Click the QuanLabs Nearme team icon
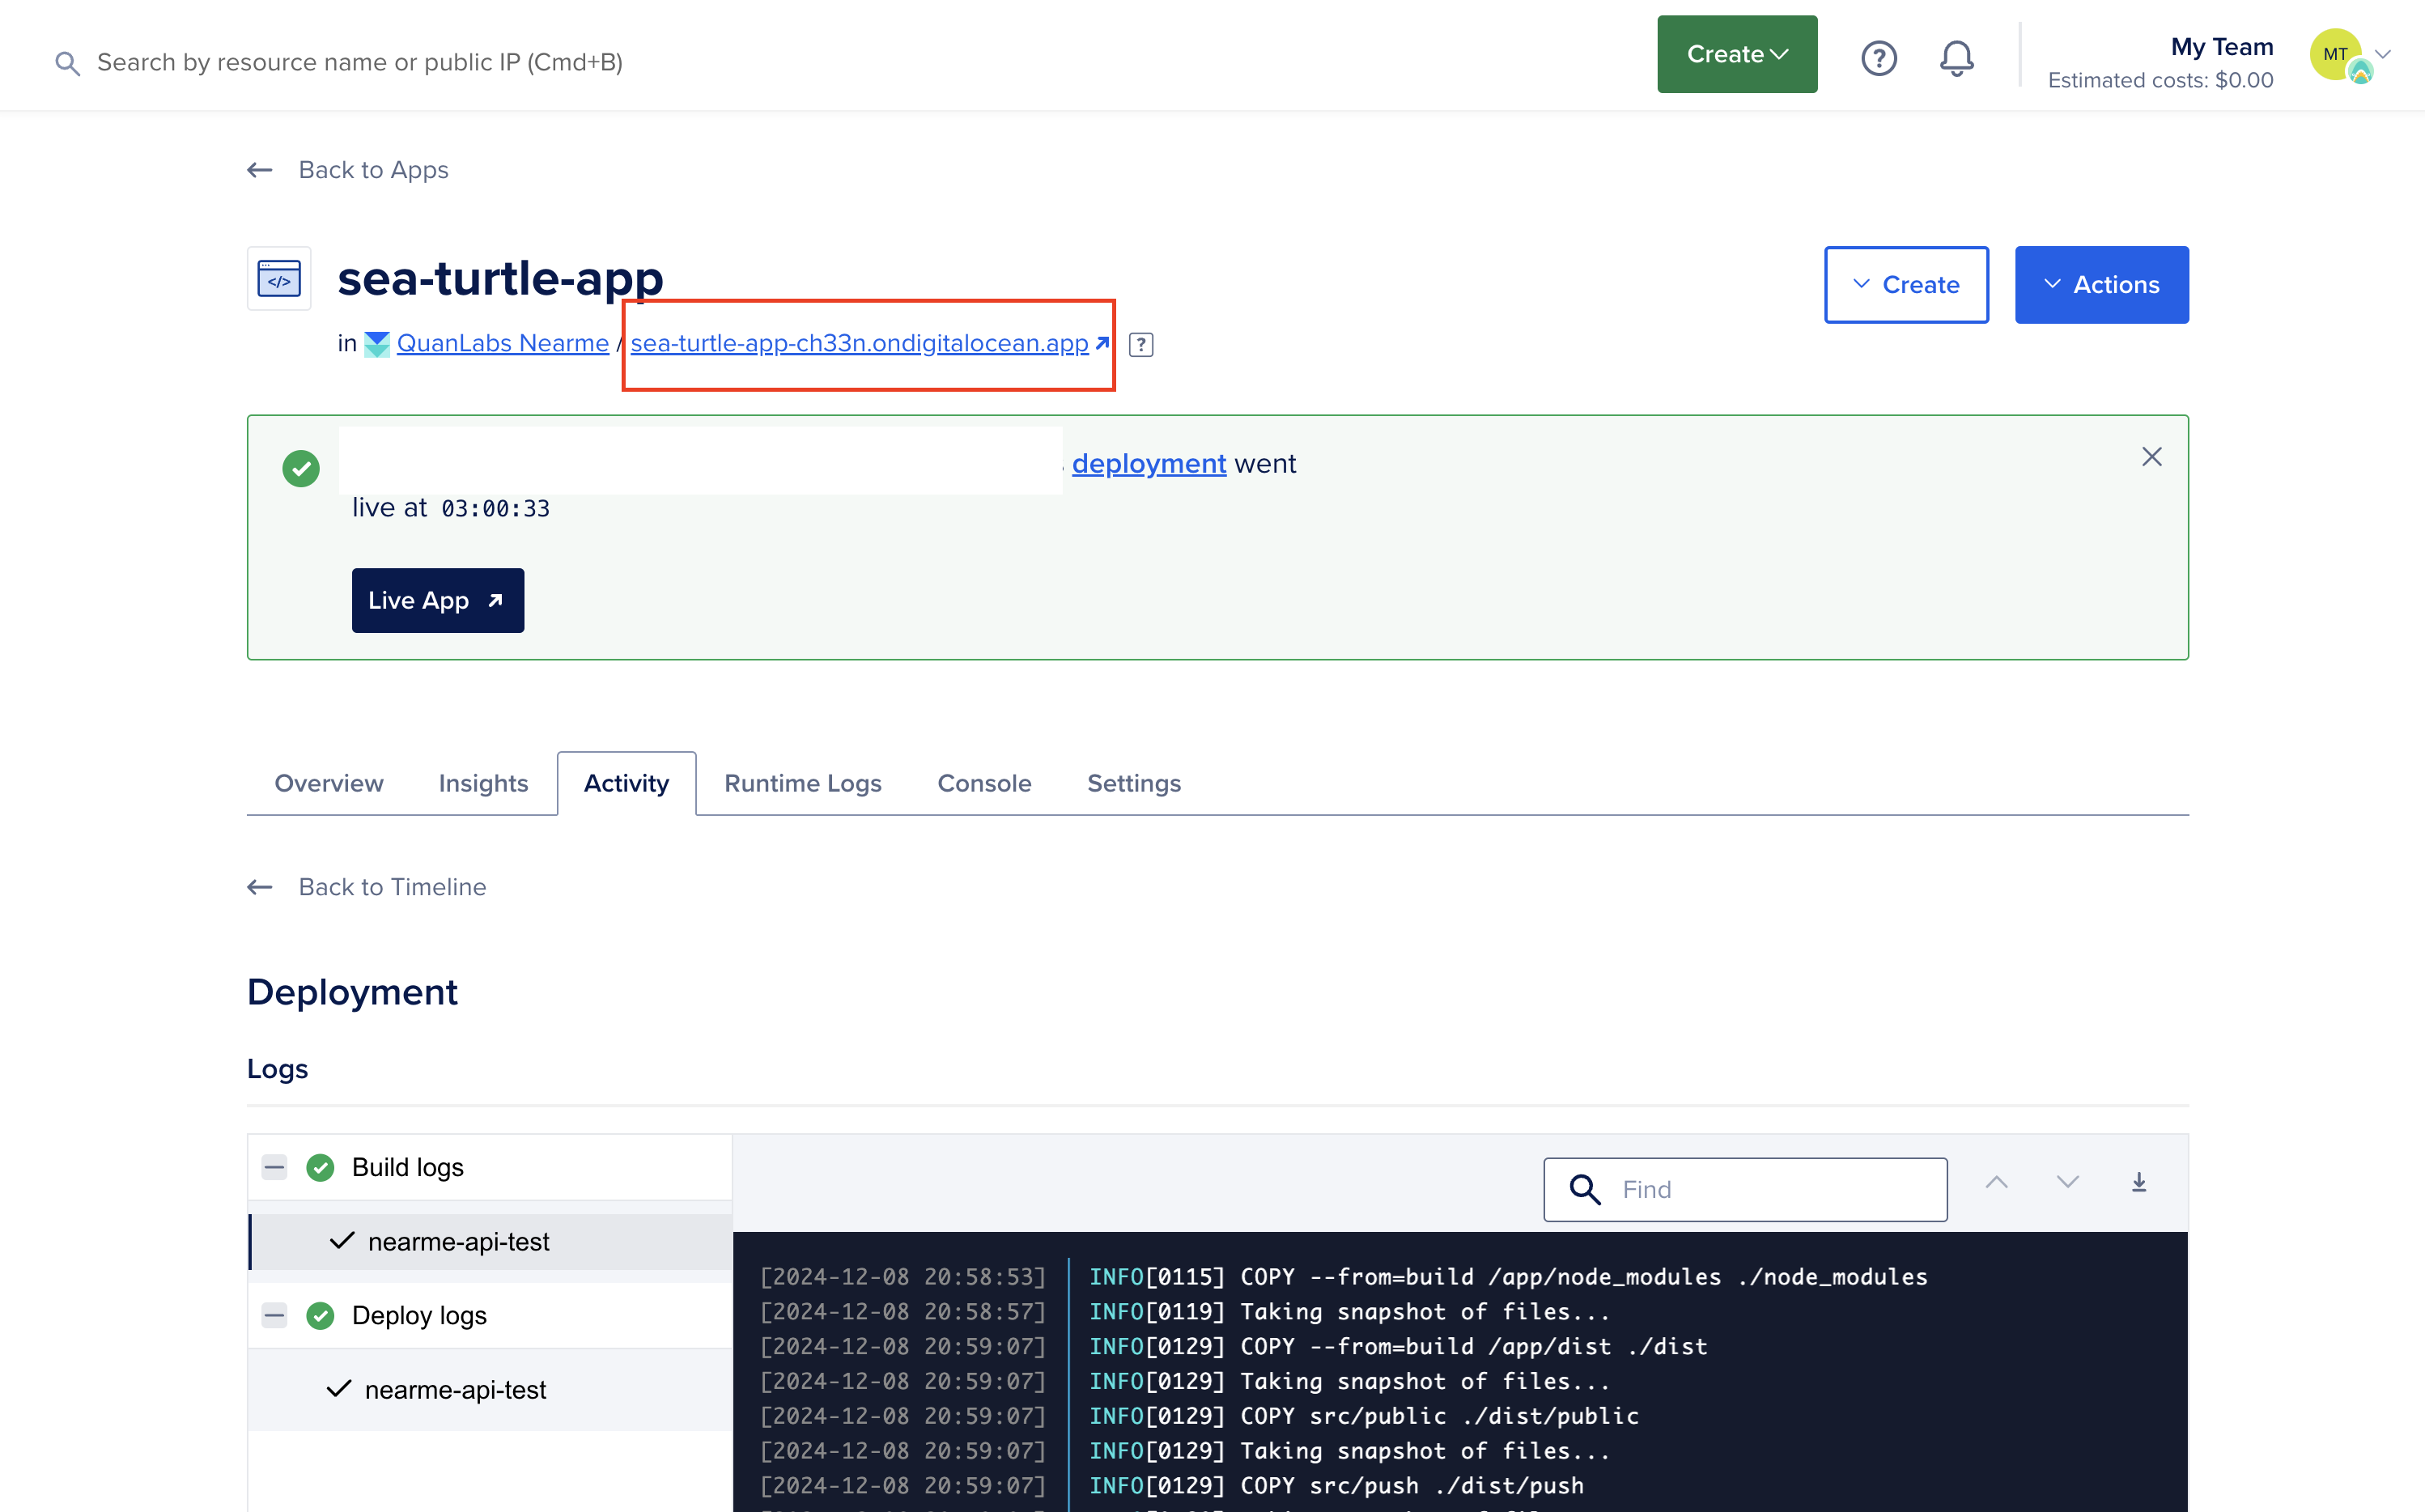 [x=378, y=343]
